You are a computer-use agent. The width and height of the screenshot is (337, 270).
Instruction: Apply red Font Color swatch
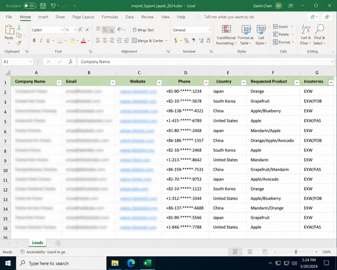(x=83, y=40)
